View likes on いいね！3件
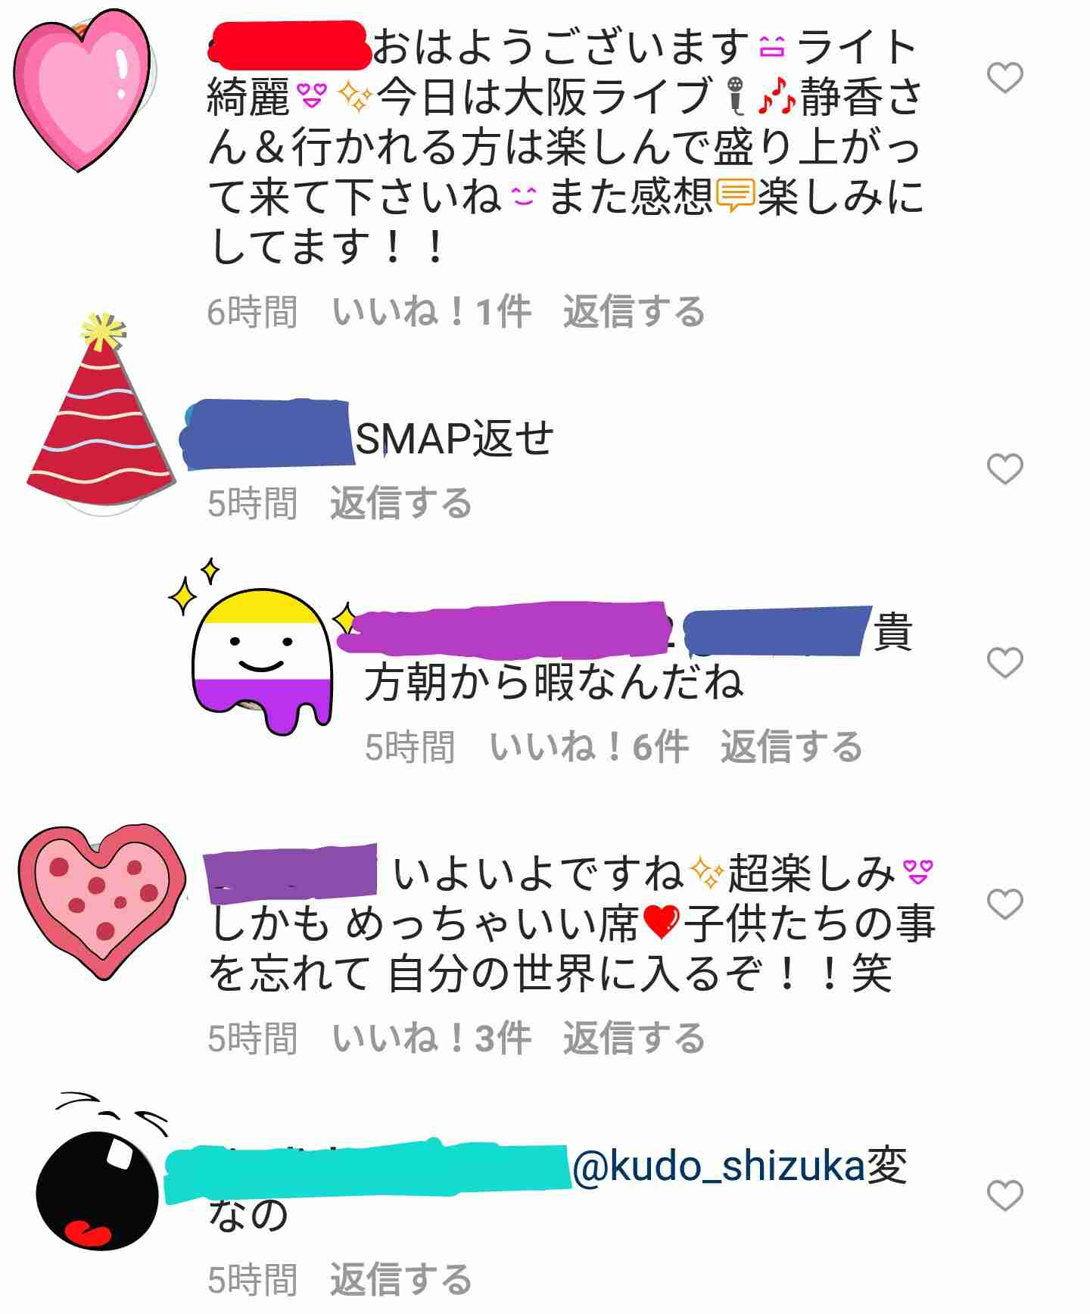1090x1314 pixels. pos(431,1038)
